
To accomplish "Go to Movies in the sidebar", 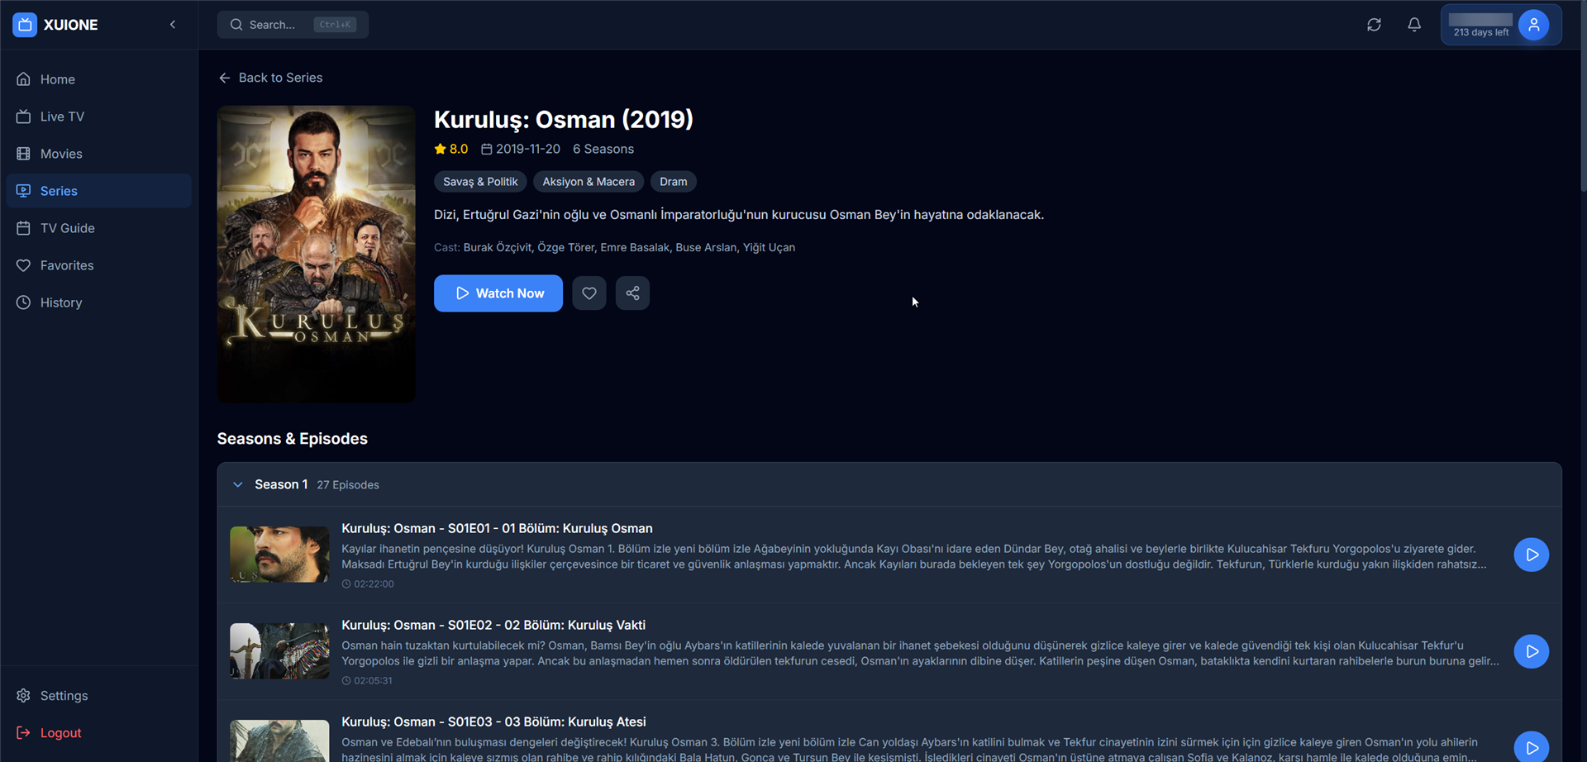I will point(61,154).
